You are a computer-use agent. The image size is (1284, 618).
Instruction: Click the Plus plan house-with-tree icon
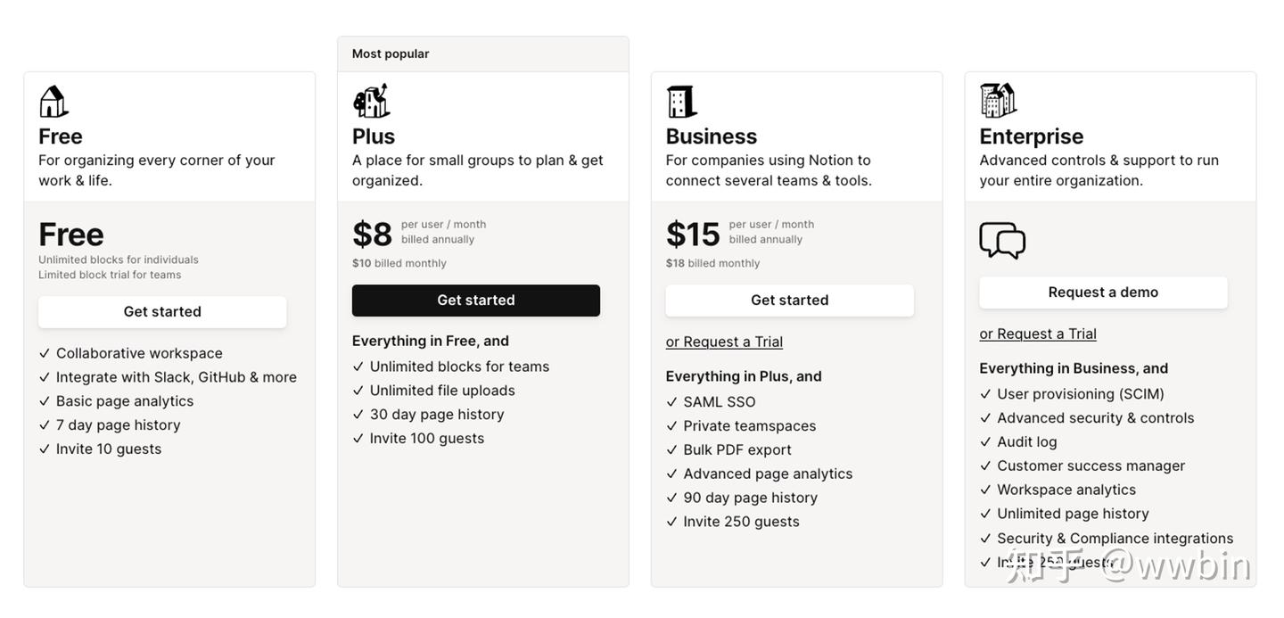click(371, 101)
